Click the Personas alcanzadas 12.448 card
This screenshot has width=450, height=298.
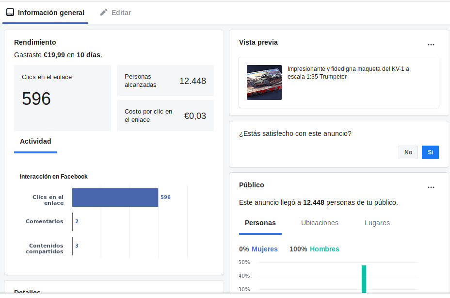click(165, 81)
